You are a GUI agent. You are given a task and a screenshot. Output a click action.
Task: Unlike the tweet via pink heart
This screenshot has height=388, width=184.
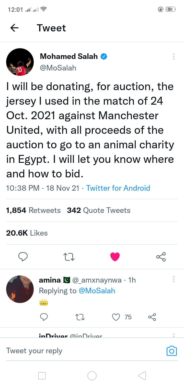pyautogui.click(x=115, y=257)
